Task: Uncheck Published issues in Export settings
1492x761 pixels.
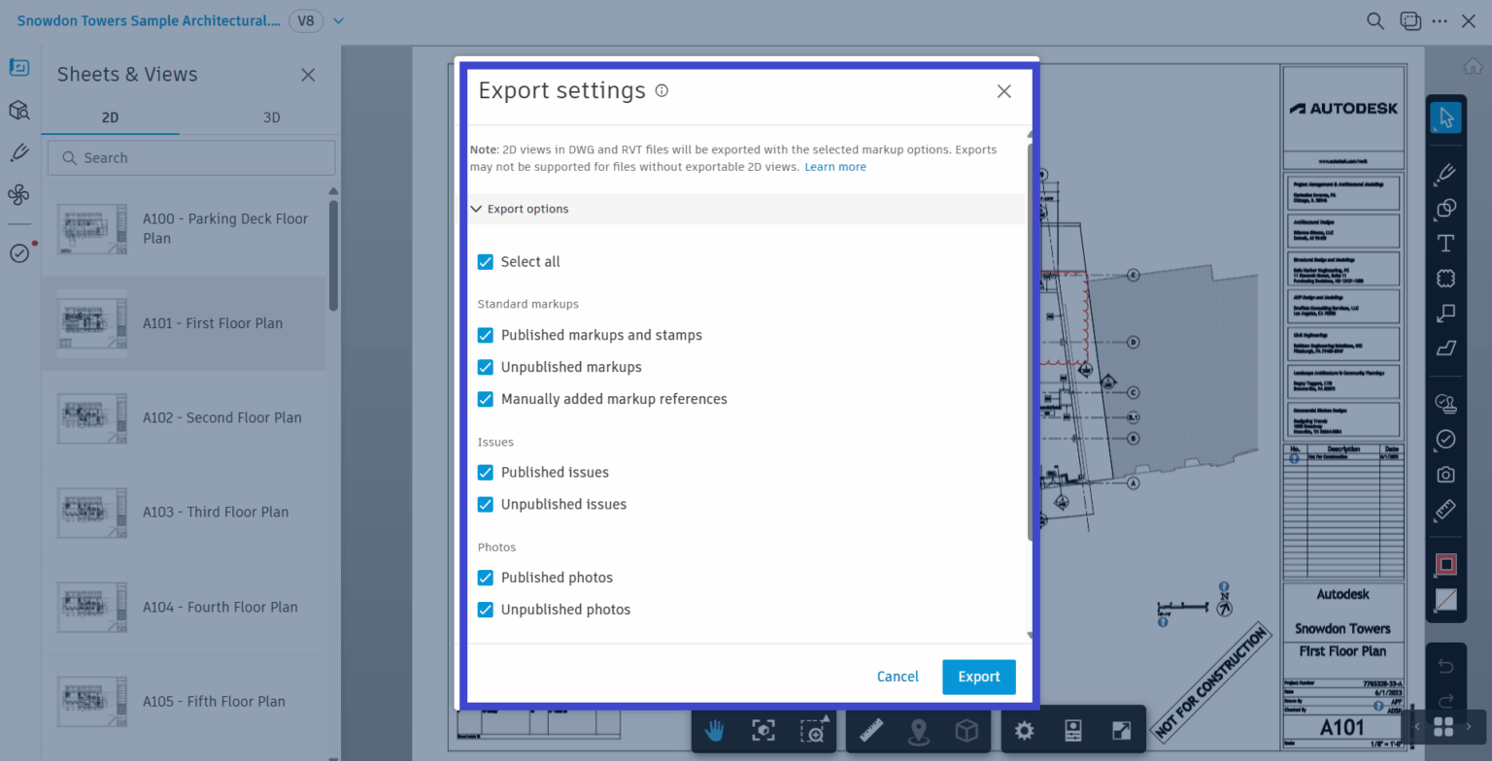Action: coord(485,472)
